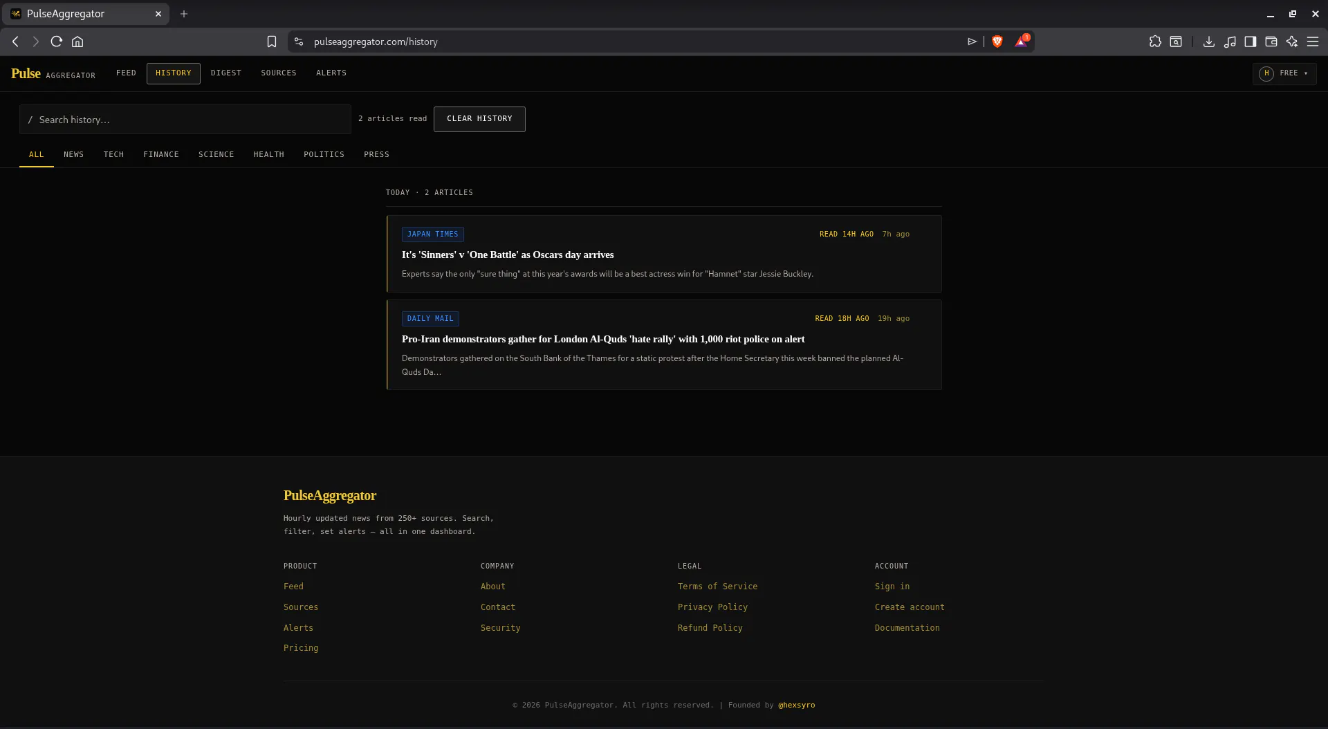1328x729 pixels.
Task: Open the Pro-Iran demonstrators article headline
Action: click(603, 339)
